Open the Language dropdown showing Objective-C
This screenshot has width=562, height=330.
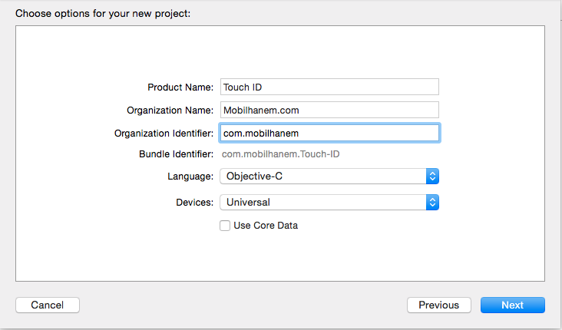pyautogui.click(x=329, y=177)
